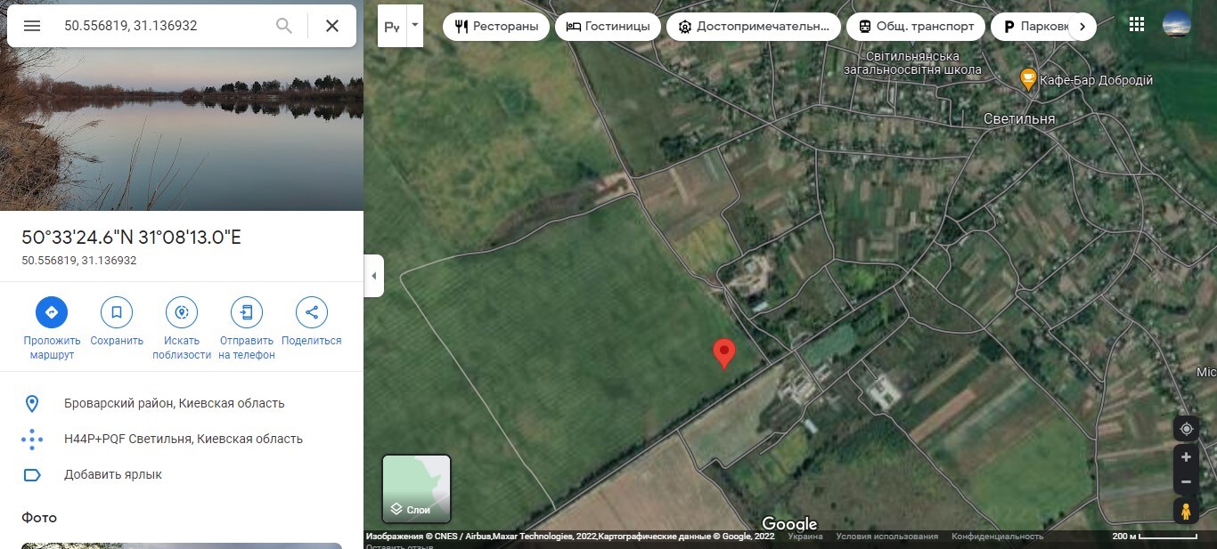Viewport: 1217px width, 549px height.
Task: Expand the language input dropdown arrow
Action: [x=415, y=25]
